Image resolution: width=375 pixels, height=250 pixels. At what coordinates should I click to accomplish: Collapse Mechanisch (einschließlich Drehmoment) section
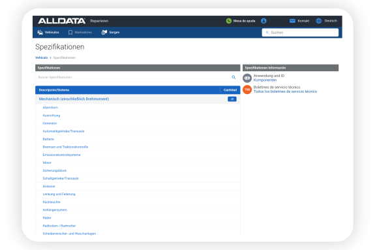(74, 99)
